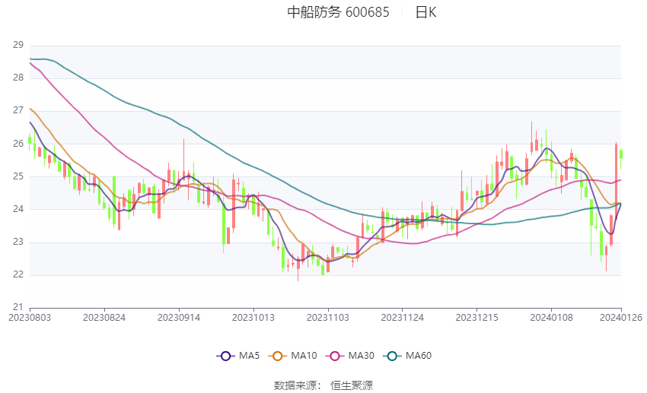Click x-axis date label 20240126

click(621, 318)
